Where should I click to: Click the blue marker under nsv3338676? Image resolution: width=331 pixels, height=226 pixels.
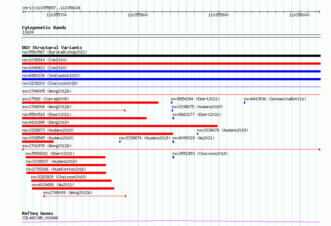(197, 134)
